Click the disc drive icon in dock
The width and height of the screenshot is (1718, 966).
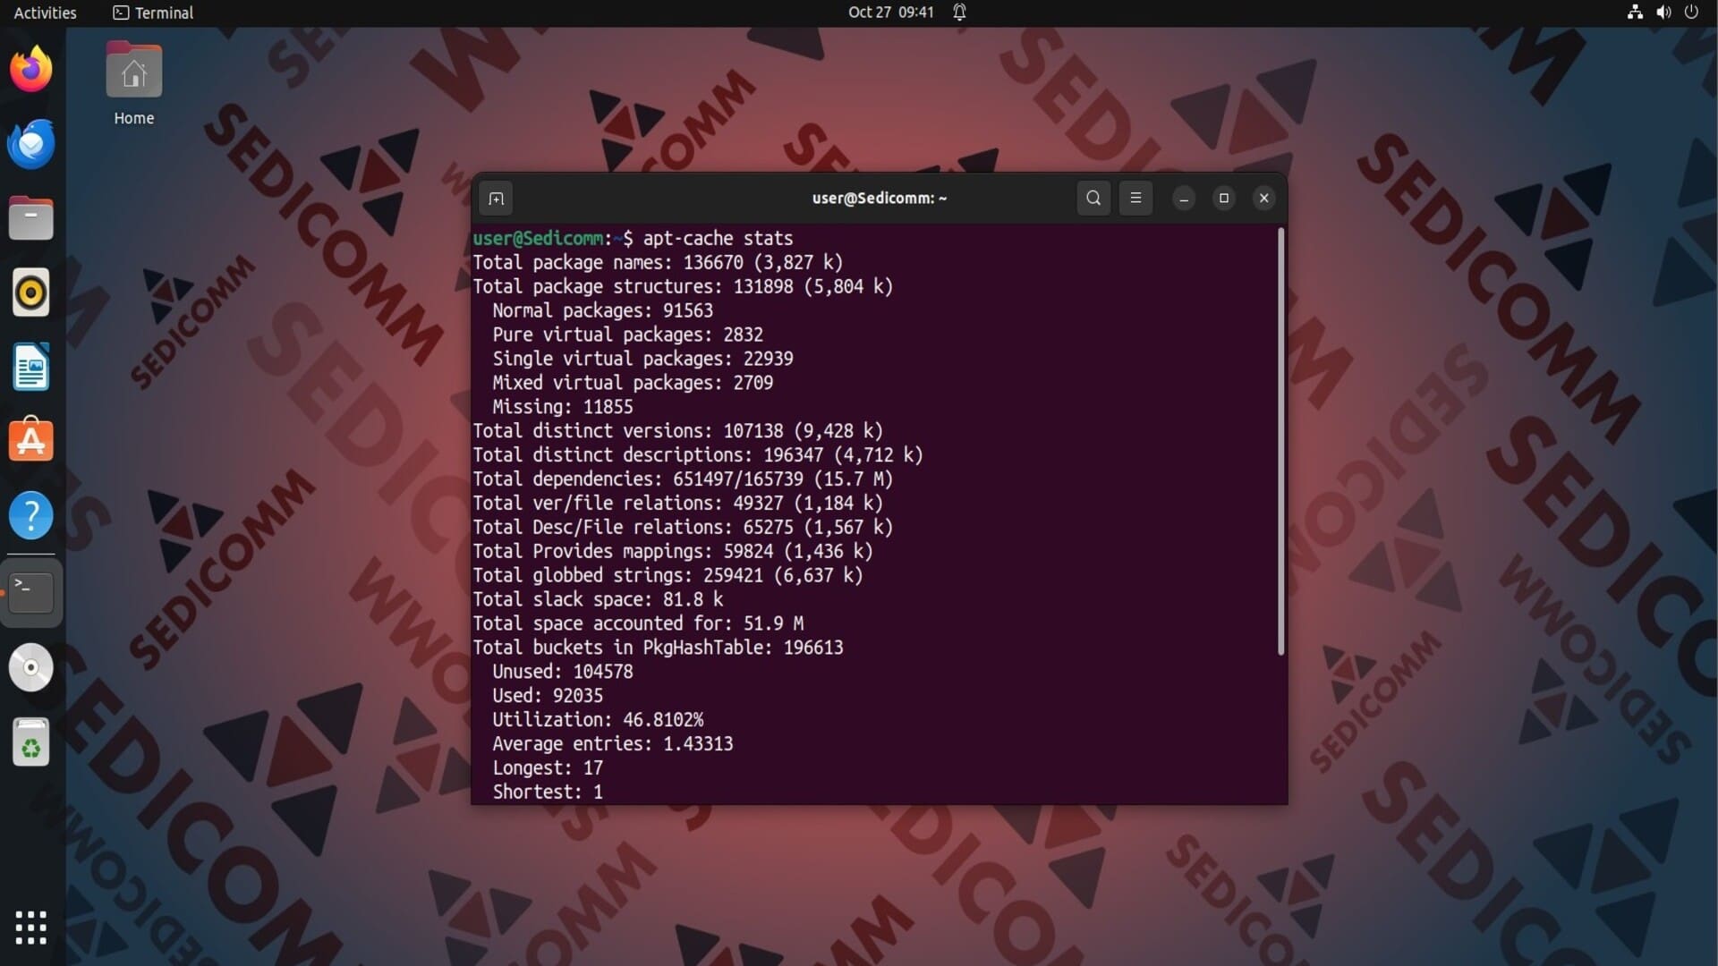click(31, 667)
